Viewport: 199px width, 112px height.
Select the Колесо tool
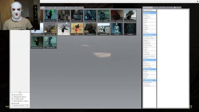coord(150,49)
